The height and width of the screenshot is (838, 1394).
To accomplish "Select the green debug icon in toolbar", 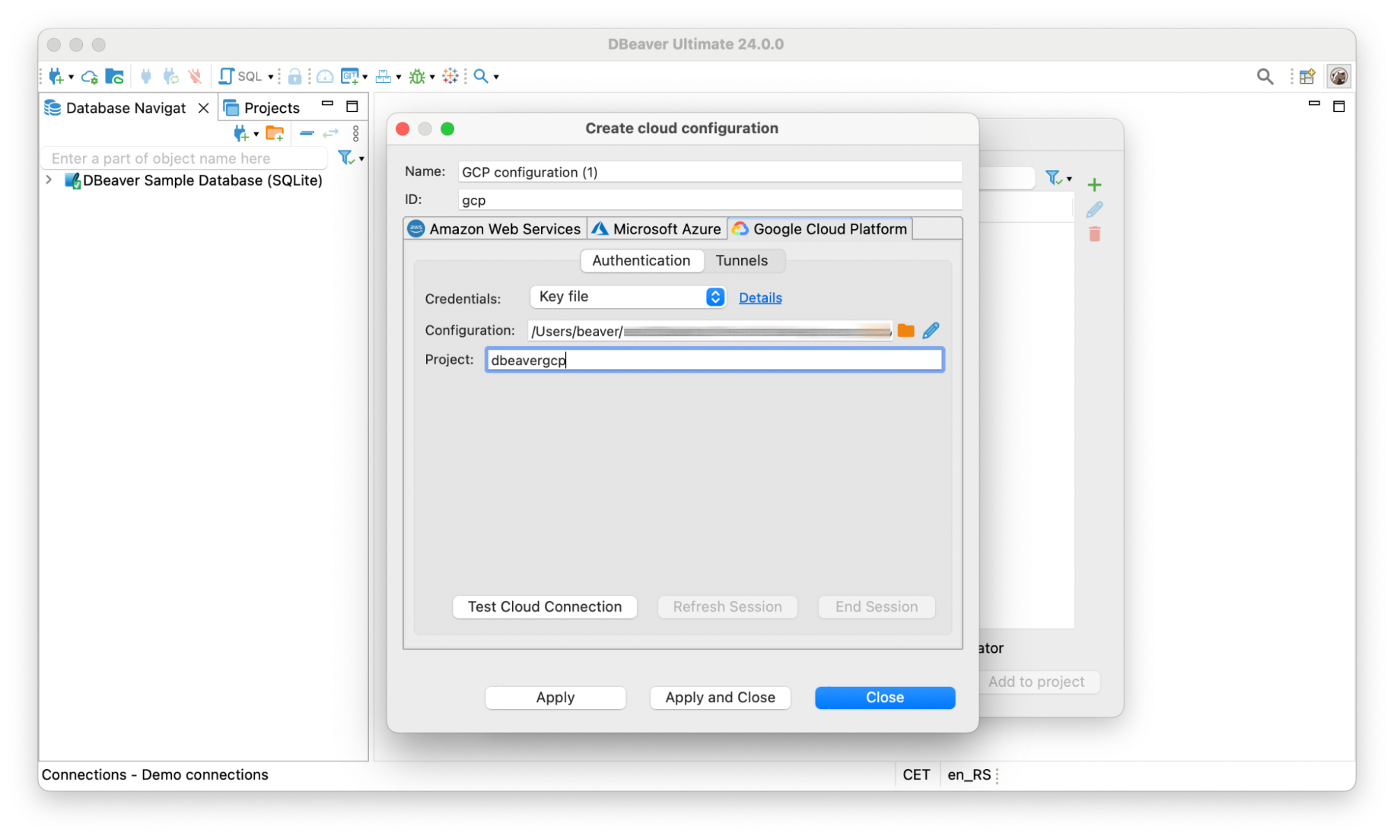I will [x=416, y=77].
